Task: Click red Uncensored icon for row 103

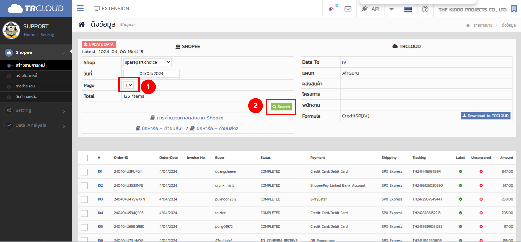Action: tap(481, 199)
